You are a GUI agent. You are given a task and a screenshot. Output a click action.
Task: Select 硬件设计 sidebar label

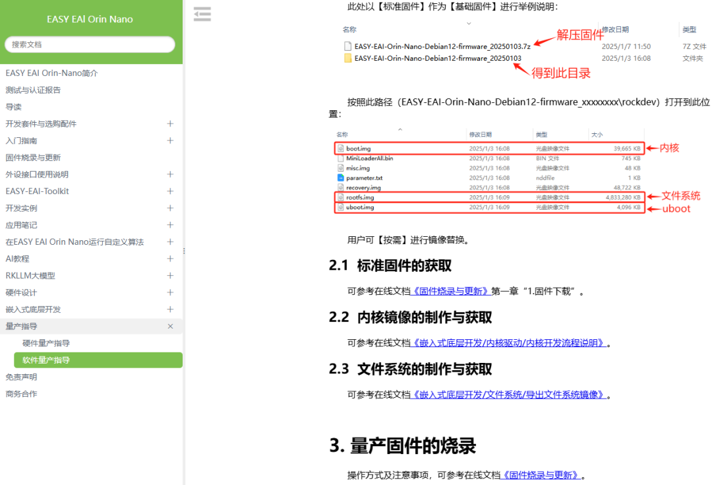tap(21, 292)
